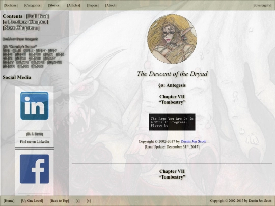Open chapter XXI link in sidebar list
275x206 pixels.
37,66
